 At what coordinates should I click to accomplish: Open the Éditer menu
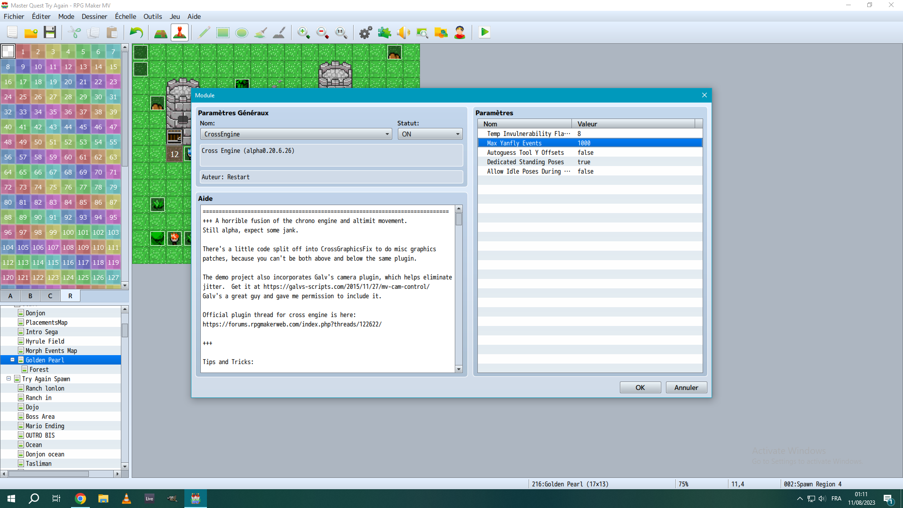[x=41, y=16]
